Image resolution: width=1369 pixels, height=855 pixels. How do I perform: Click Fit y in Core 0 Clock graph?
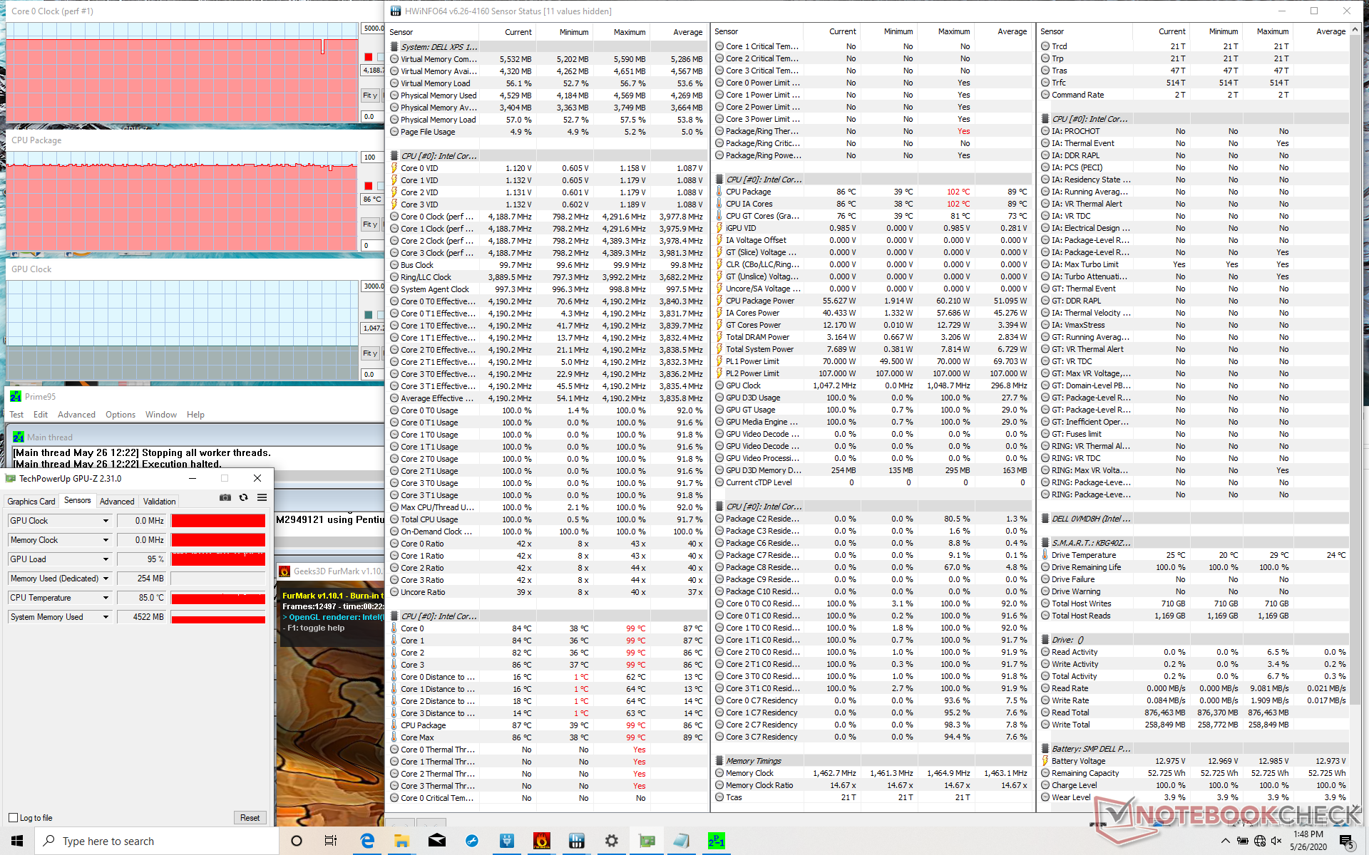pyautogui.click(x=370, y=95)
